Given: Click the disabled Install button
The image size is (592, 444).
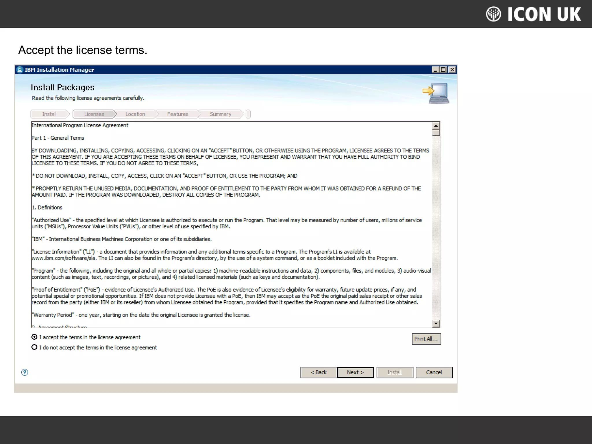Looking at the screenshot, I should point(395,372).
